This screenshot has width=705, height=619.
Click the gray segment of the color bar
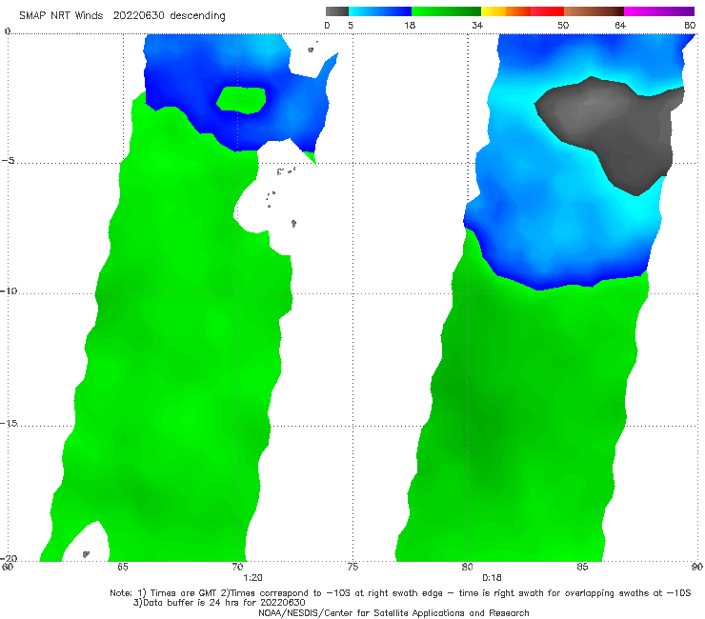click(337, 11)
